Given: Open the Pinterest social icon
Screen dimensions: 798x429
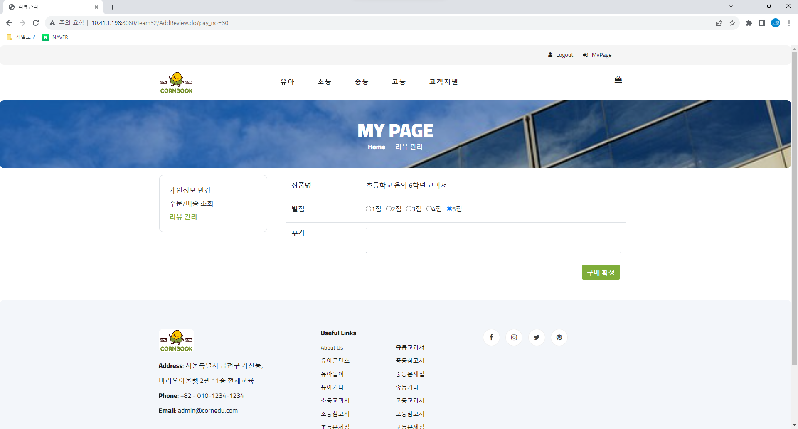Looking at the screenshot, I should click(x=559, y=337).
